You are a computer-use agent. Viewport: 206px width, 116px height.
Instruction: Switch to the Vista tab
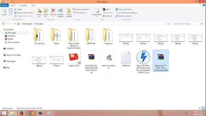pyautogui.click(x=33, y=5)
